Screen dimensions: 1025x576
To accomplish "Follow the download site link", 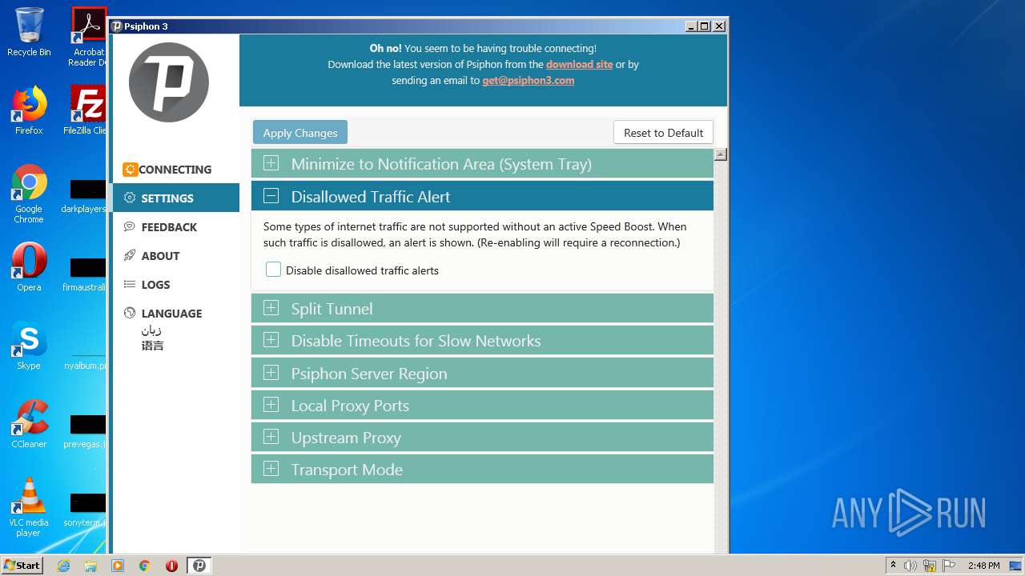I will coord(579,64).
